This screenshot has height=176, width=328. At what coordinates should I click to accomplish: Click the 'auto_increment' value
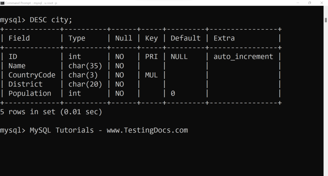243,57
